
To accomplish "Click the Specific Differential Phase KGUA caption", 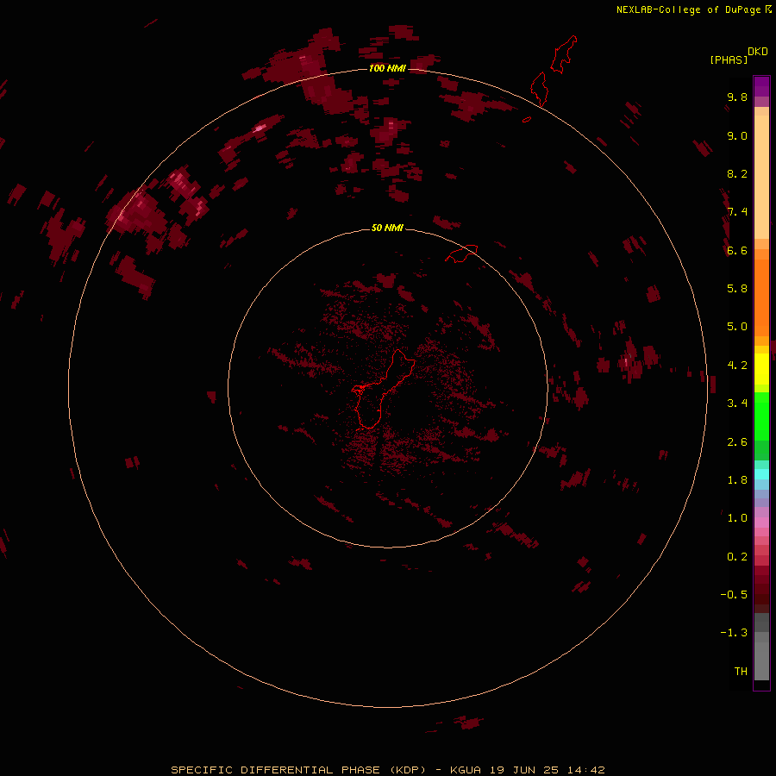I will [x=388, y=770].
